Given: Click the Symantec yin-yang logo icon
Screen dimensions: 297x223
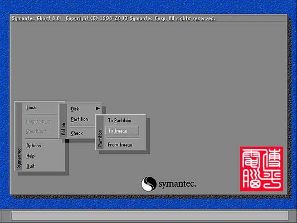Looking at the screenshot, I should 148,184.
